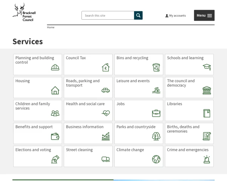Open the main Menu button

(204, 15)
